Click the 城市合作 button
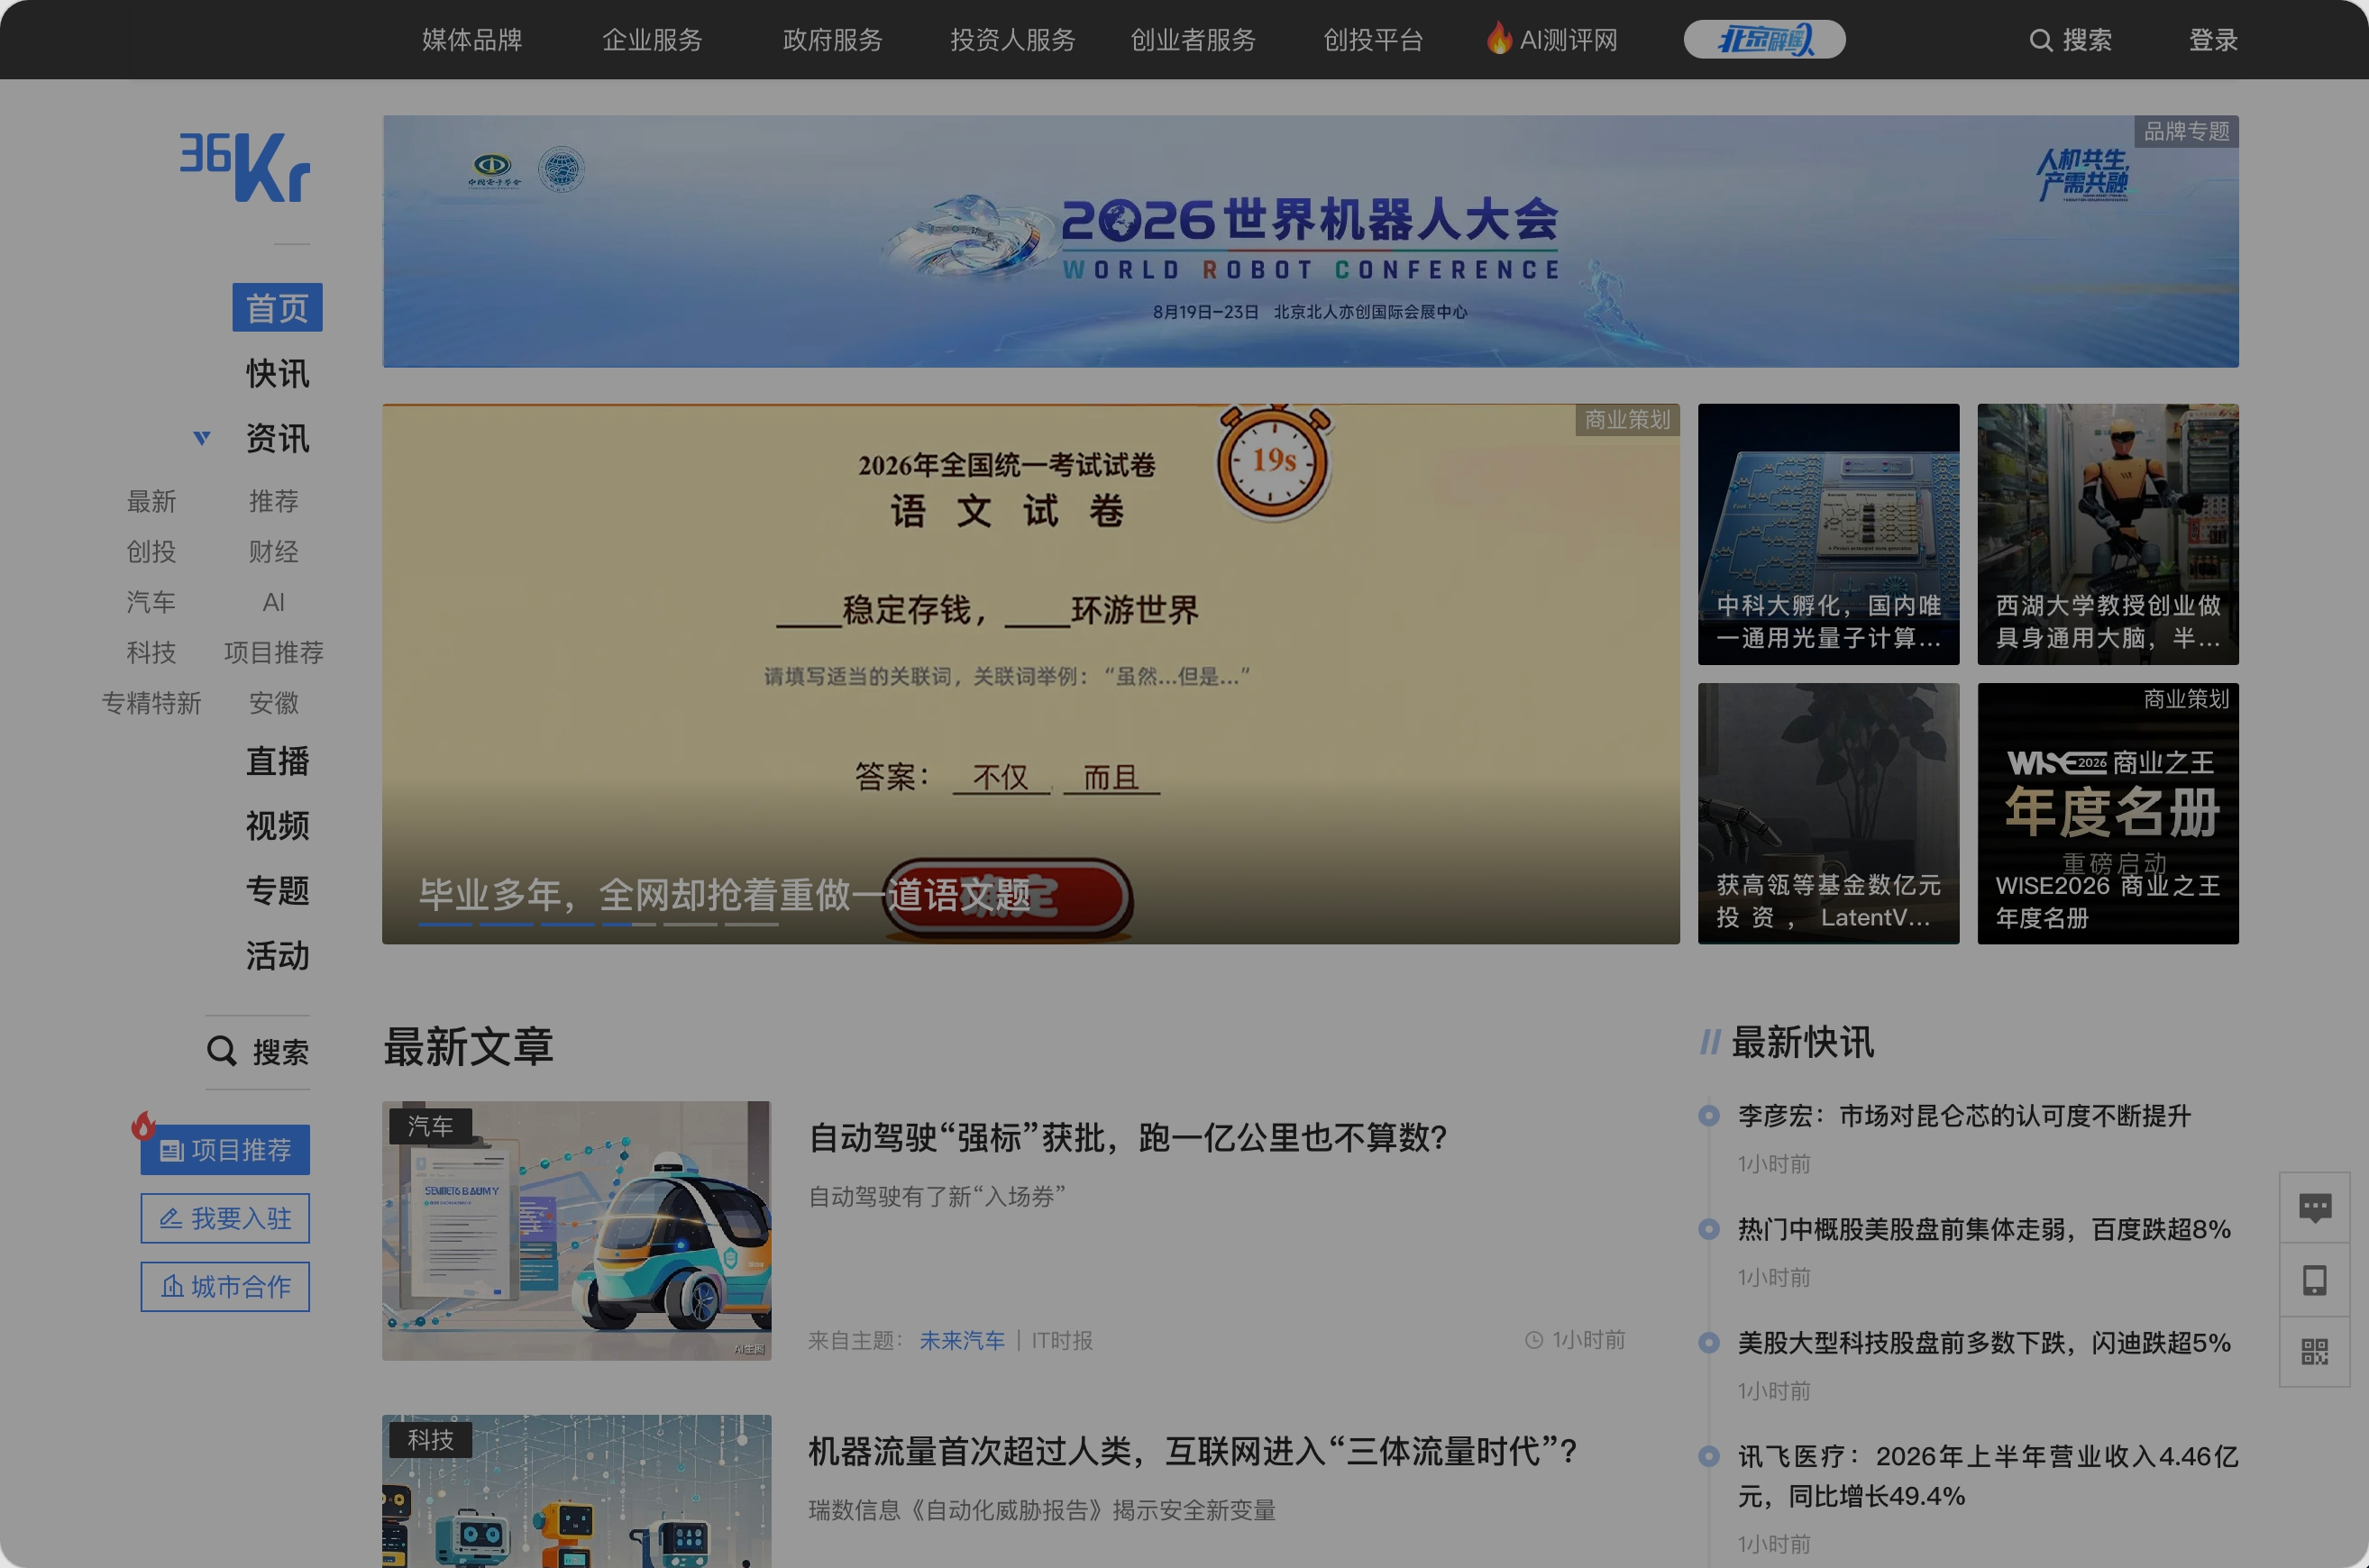This screenshot has height=1568, width=2369. pos(225,1286)
